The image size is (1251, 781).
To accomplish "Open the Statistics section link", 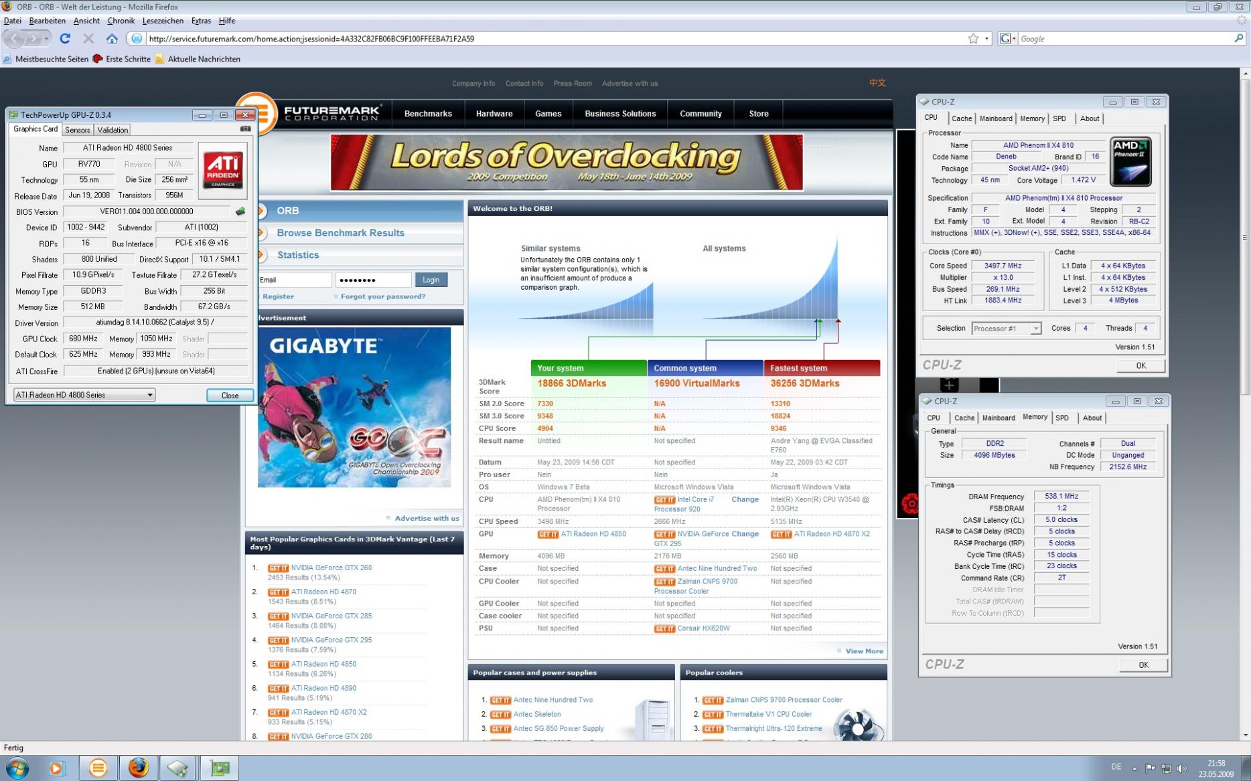I will (298, 255).
